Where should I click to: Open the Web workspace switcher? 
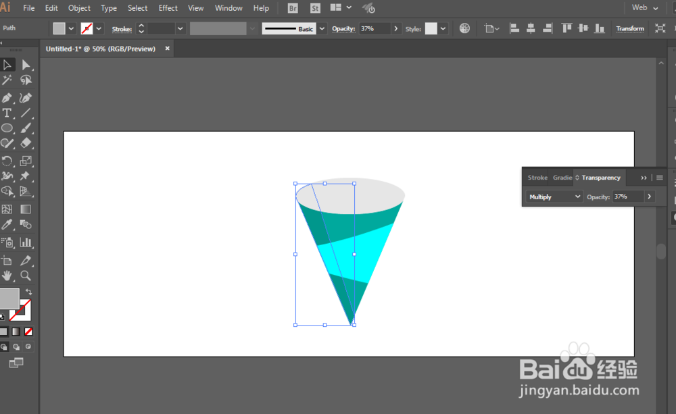pos(645,7)
